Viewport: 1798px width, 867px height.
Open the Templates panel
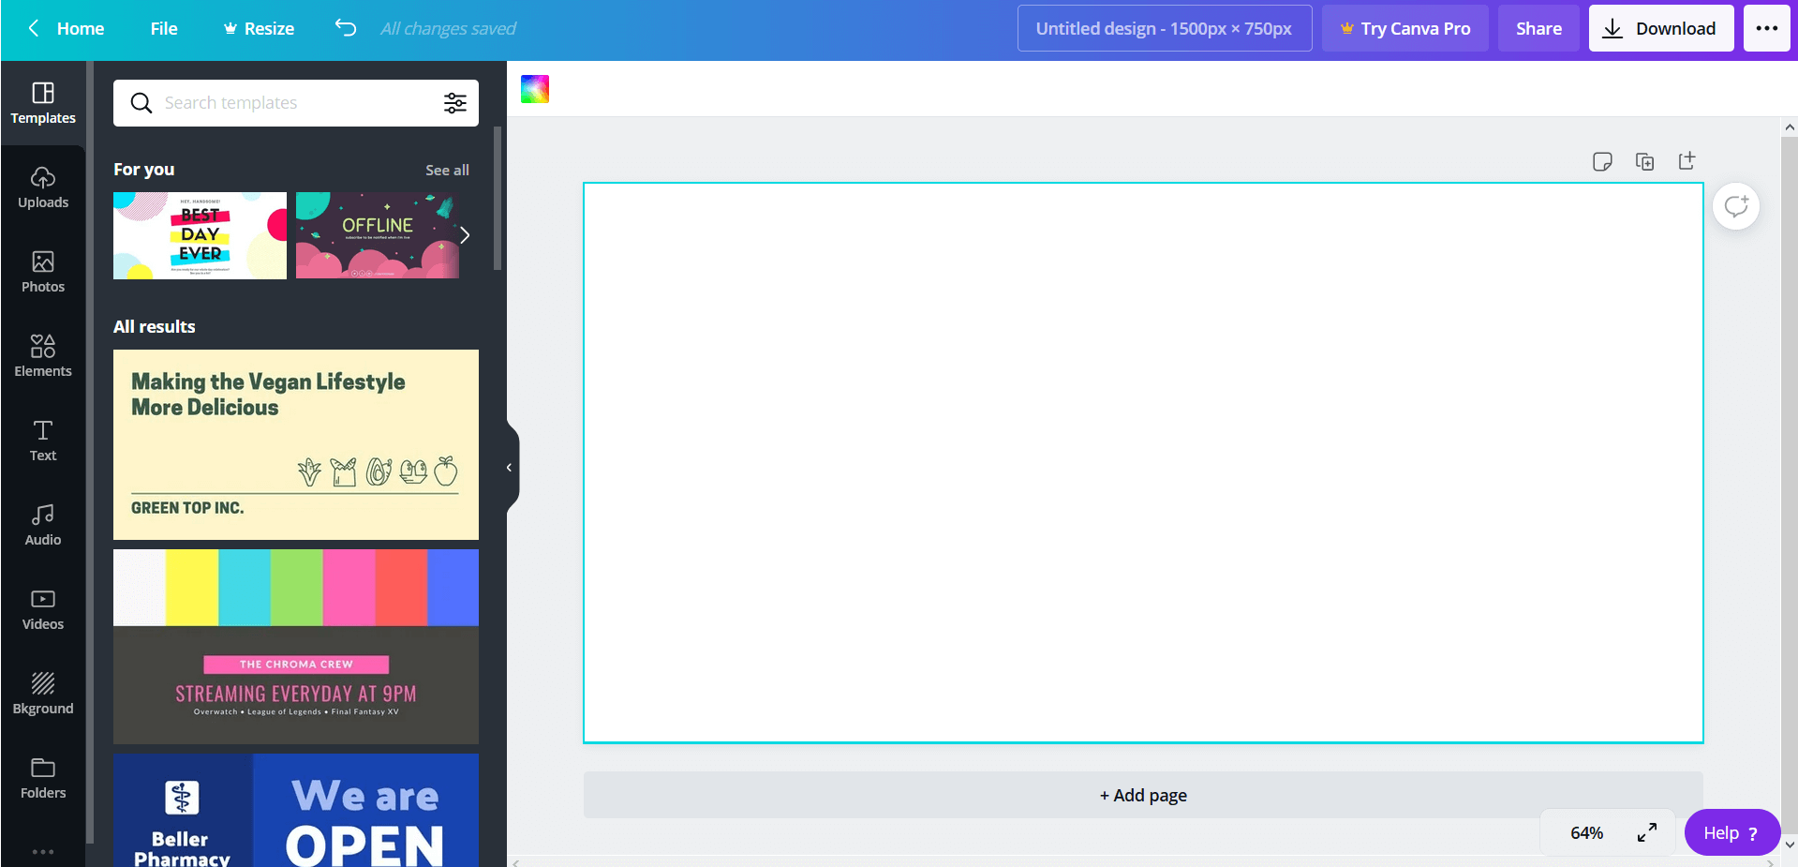(43, 103)
